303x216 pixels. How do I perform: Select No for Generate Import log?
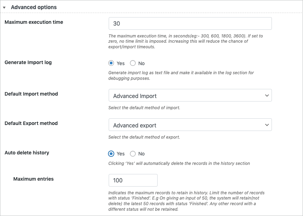tap(133, 63)
